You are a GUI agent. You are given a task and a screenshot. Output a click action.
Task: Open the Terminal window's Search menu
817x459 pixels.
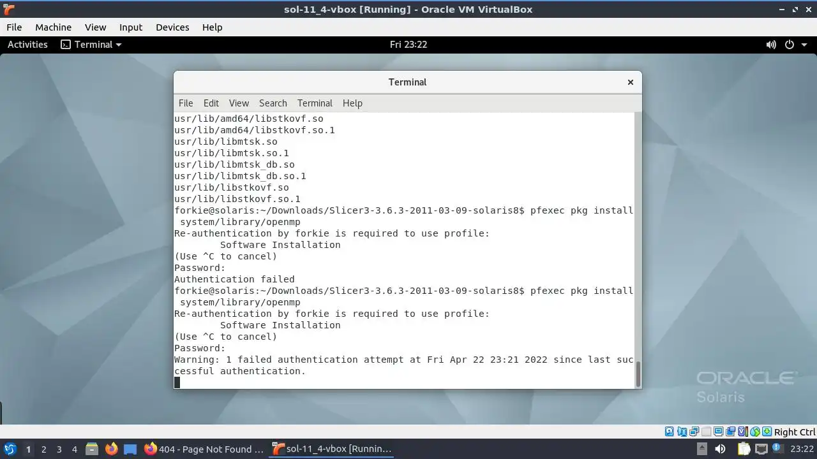(x=273, y=103)
